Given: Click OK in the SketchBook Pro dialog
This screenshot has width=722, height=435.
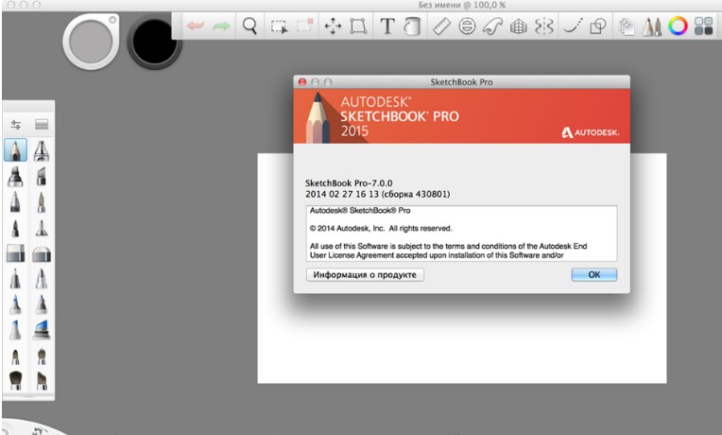Looking at the screenshot, I should point(594,274).
